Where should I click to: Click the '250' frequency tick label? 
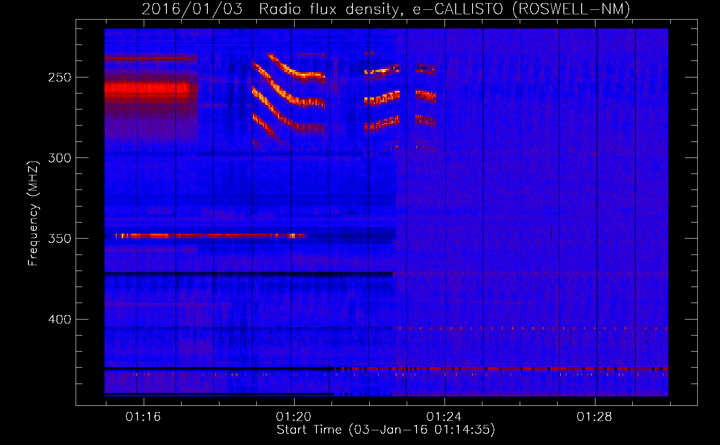(x=60, y=77)
